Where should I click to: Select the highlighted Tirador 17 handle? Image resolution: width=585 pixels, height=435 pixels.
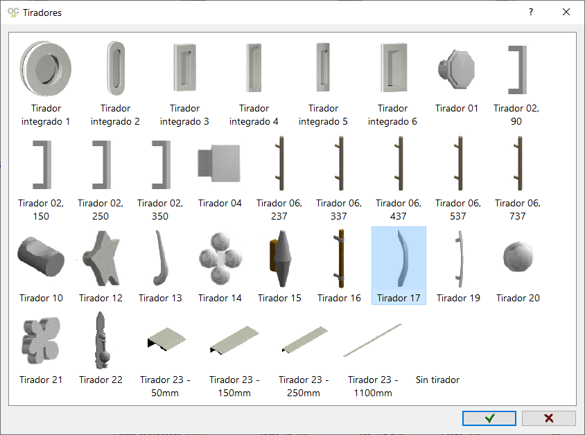[399, 266]
